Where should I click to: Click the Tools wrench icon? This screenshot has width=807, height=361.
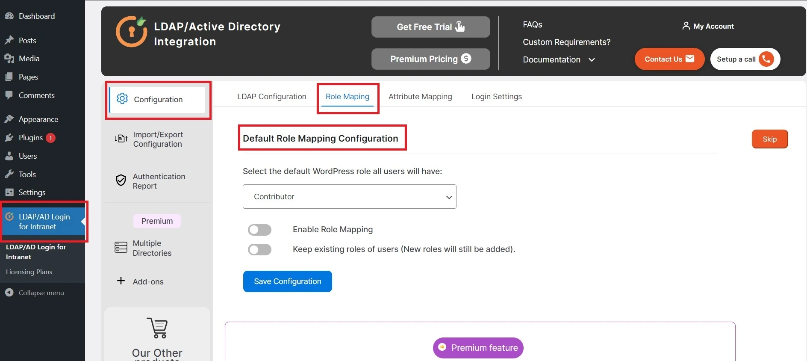(x=9, y=174)
